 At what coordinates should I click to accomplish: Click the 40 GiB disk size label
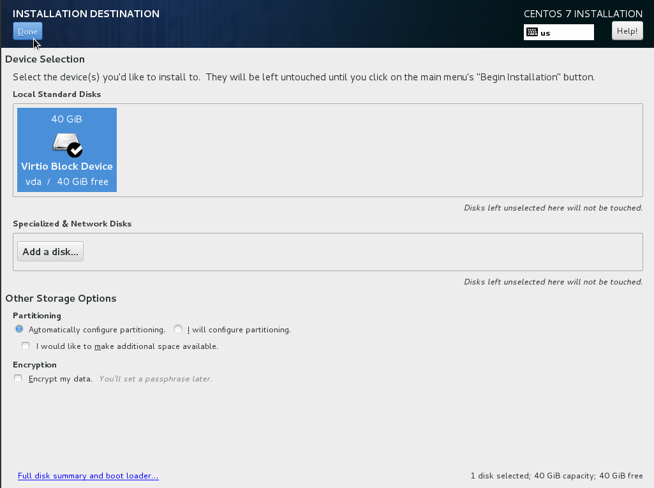[67, 119]
